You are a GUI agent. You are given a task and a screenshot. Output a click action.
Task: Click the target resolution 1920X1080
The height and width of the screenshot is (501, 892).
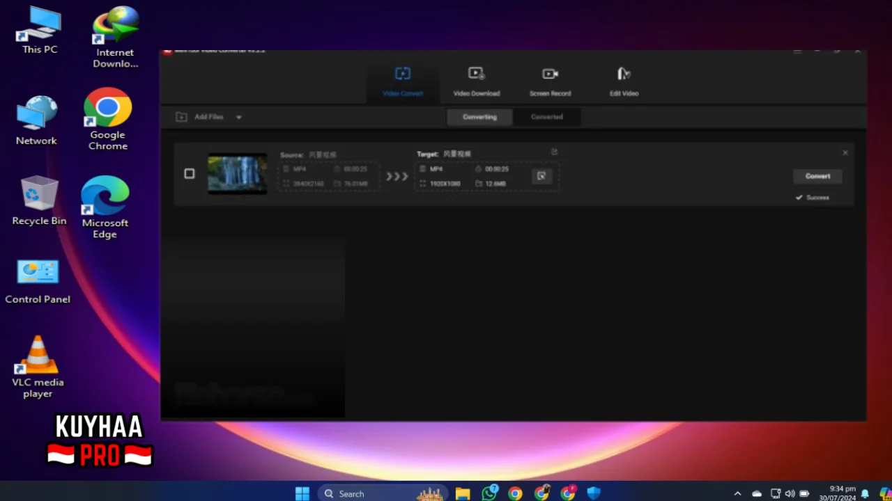coord(445,184)
